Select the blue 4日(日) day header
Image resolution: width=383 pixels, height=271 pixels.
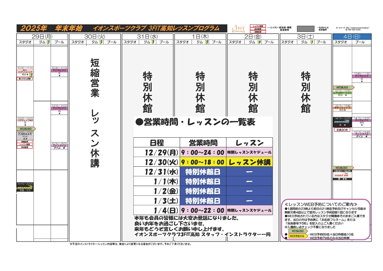coord(352,37)
